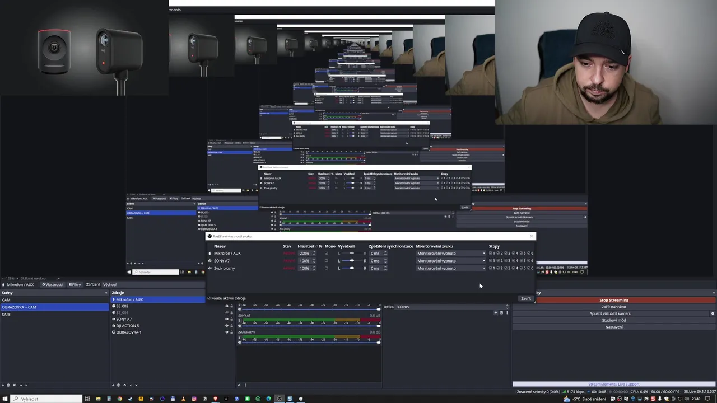Open Scény dock pop-out icon
The image size is (717, 403).
point(106,293)
